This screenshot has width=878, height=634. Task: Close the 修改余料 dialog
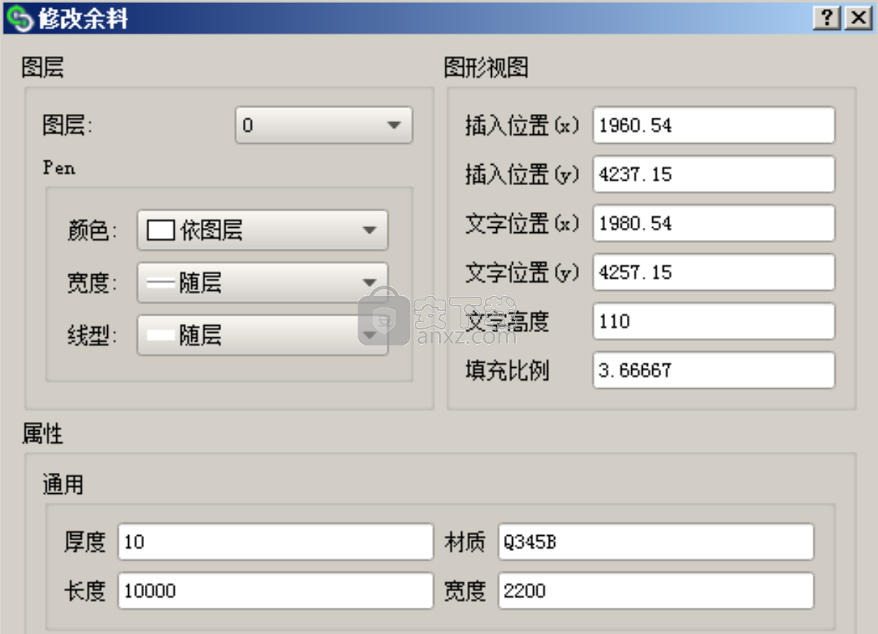[859, 19]
